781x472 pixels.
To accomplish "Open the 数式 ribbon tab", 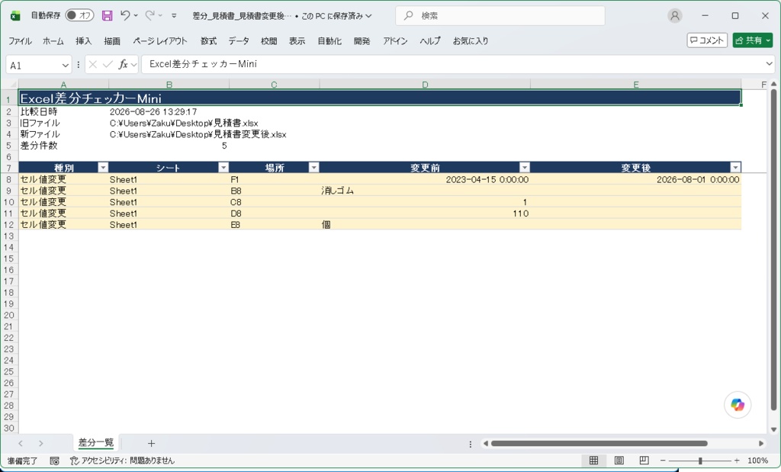I will coord(208,41).
